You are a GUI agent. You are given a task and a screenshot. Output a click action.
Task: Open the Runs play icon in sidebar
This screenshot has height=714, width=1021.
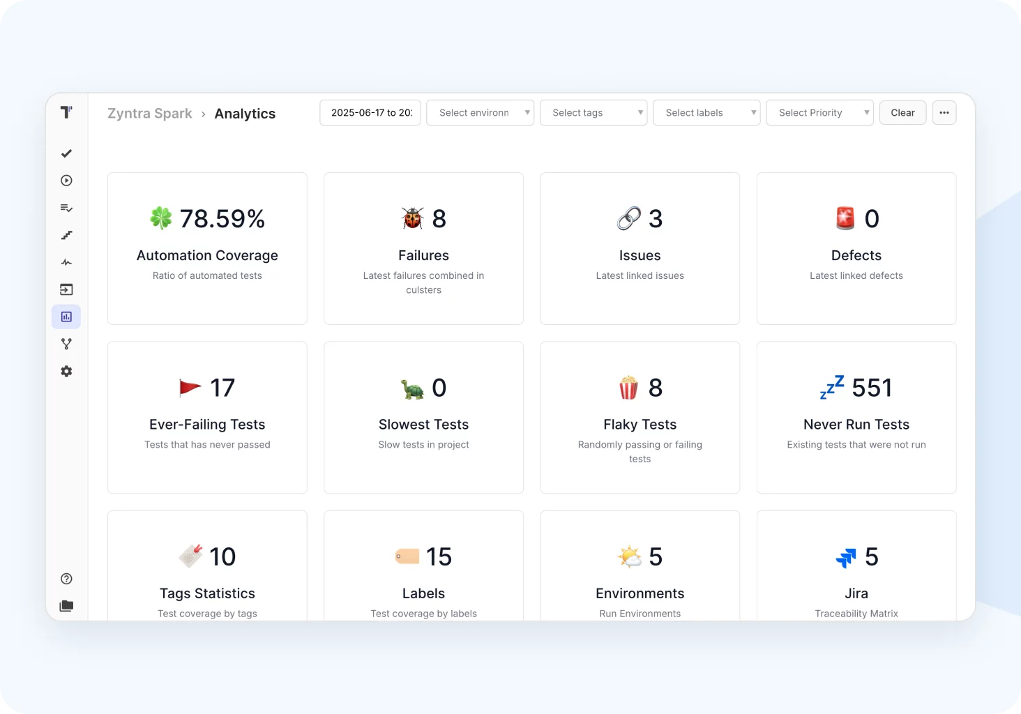(66, 181)
